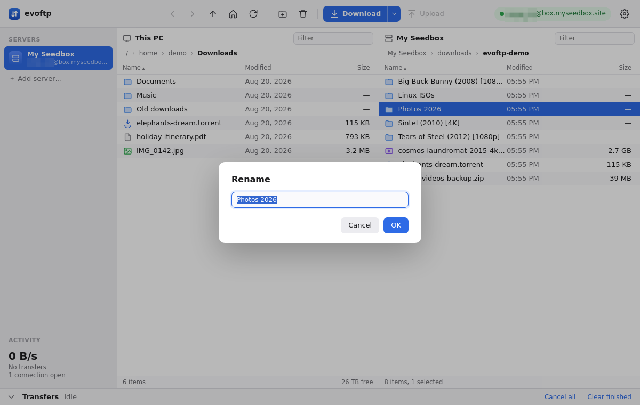The image size is (640, 405).
Task: Select the Documents folder row
Action: pos(248,82)
